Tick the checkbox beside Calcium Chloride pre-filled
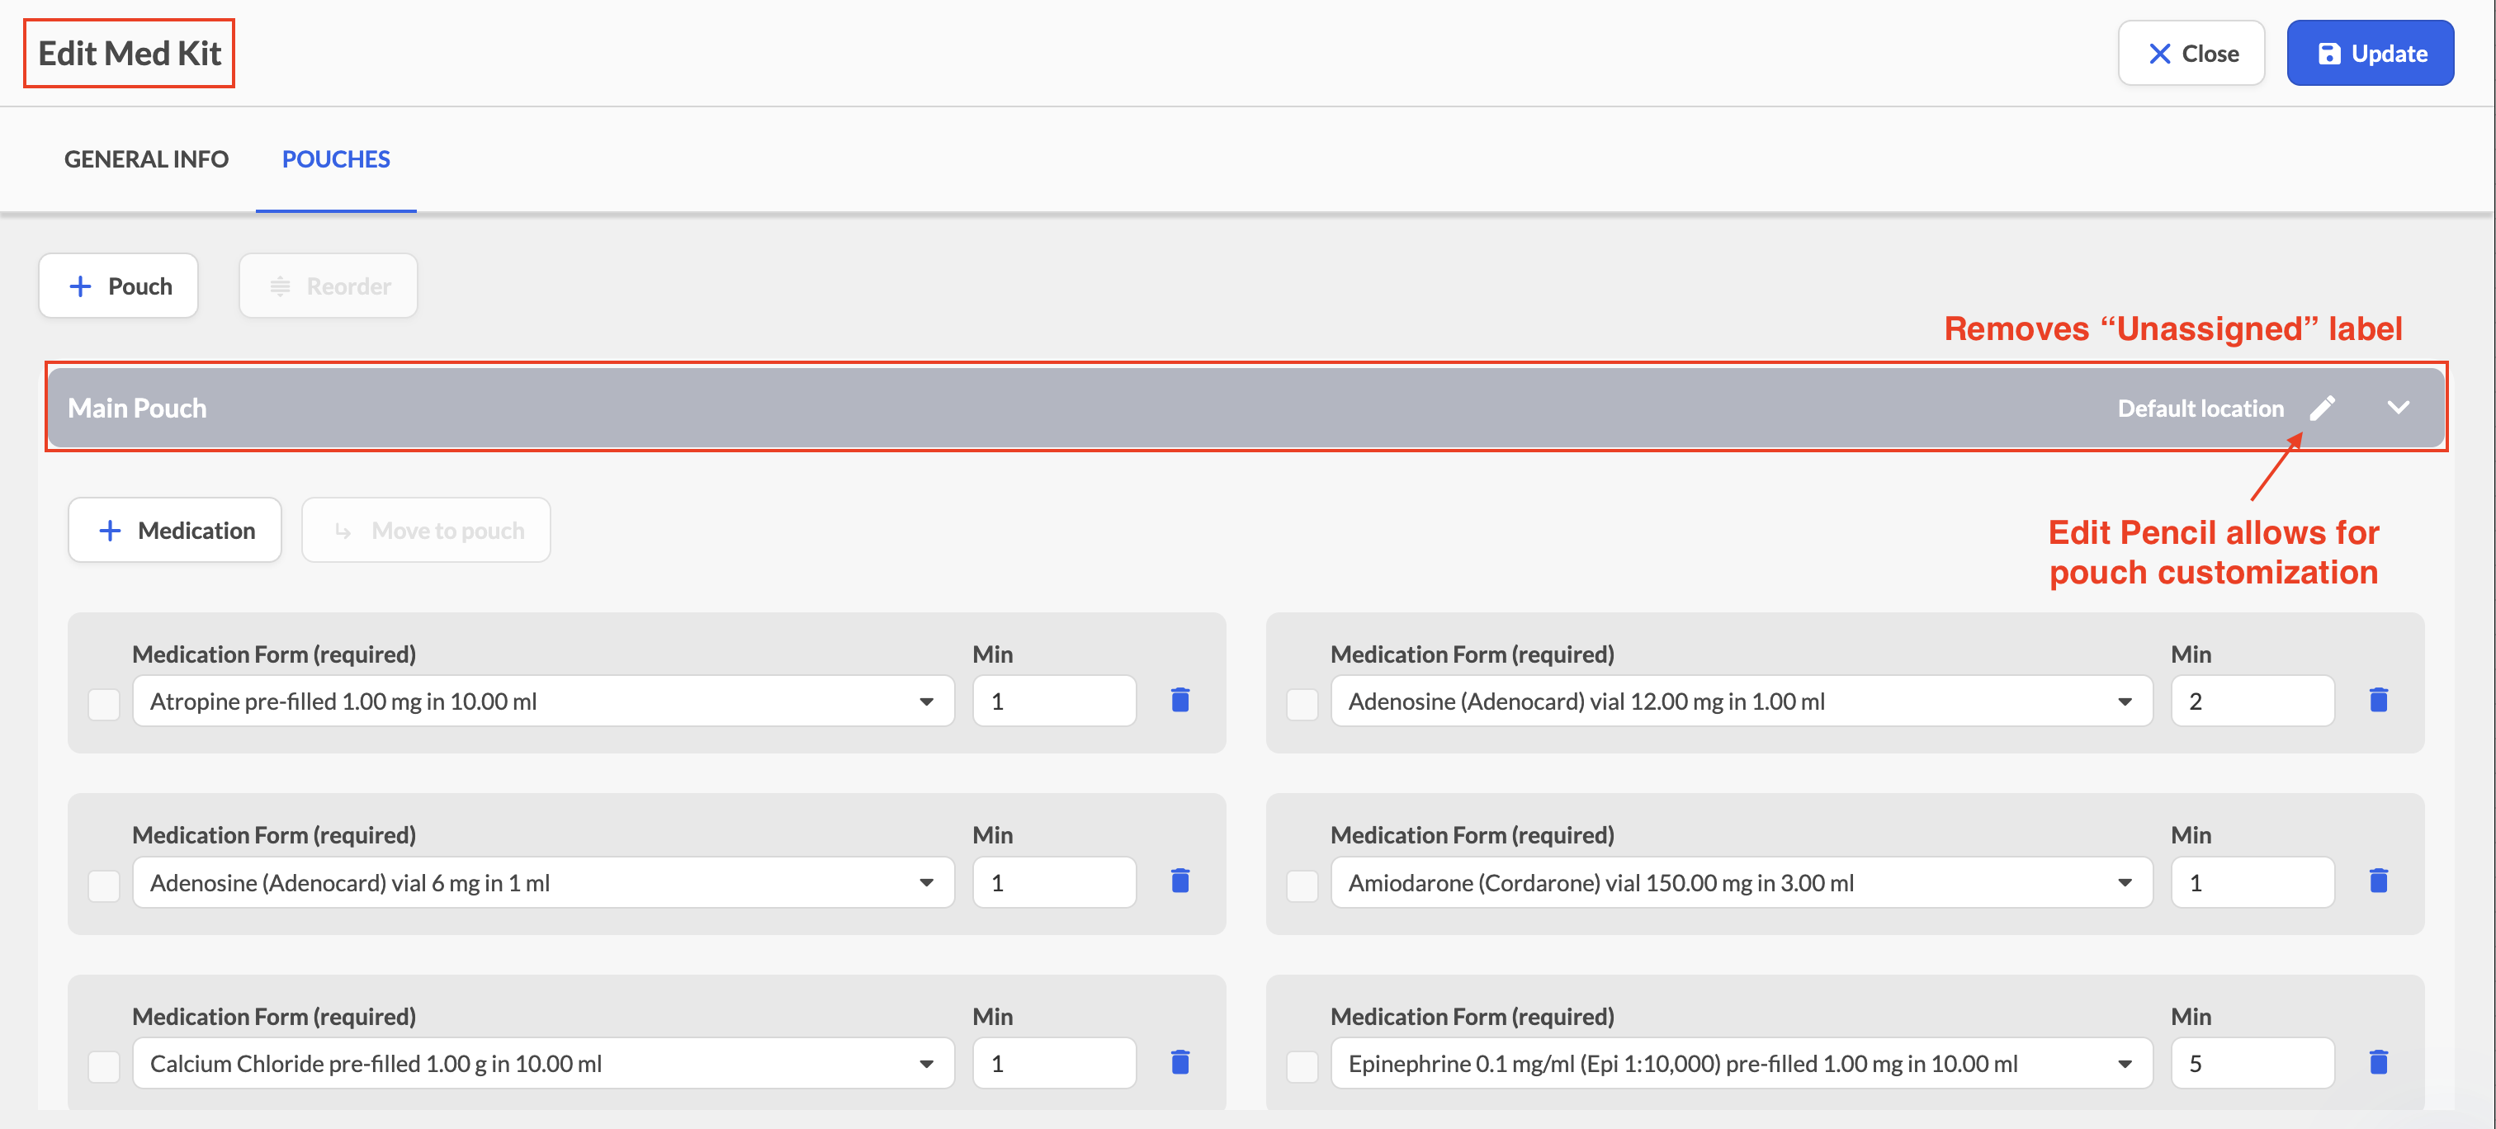This screenshot has width=2496, height=1129. coord(104,1066)
